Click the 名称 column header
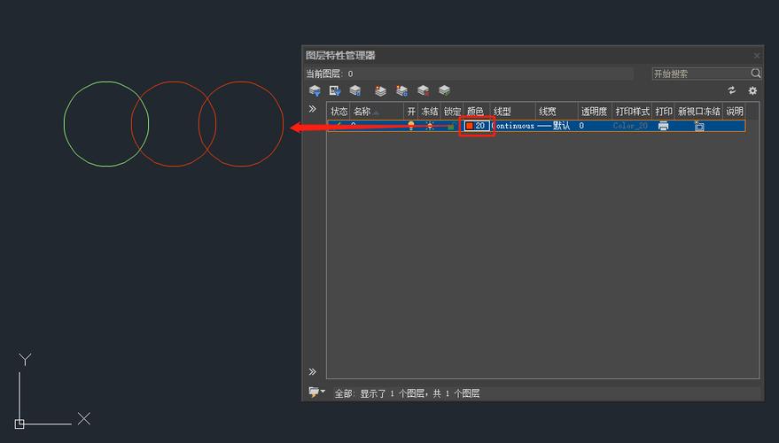 pyautogui.click(x=362, y=112)
